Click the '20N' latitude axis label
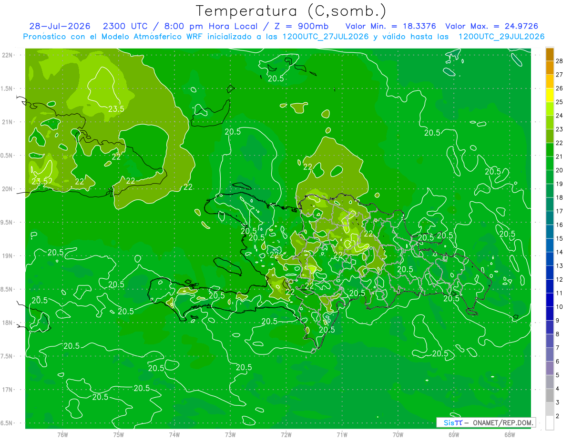The image size is (572, 441). coord(7,189)
